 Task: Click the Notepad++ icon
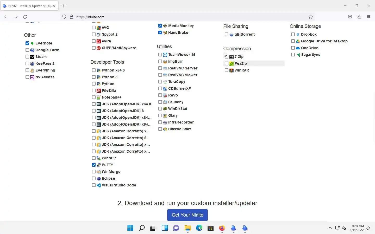point(99,97)
